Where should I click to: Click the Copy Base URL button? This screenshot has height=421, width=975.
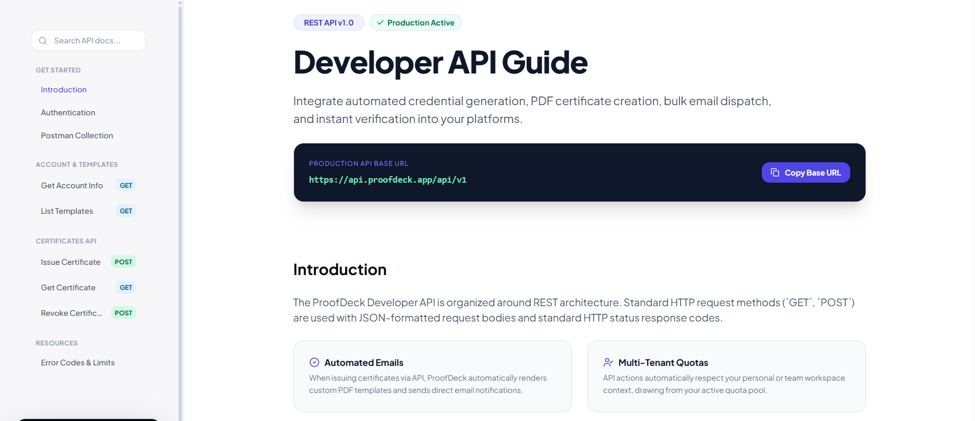tap(806, 172)
